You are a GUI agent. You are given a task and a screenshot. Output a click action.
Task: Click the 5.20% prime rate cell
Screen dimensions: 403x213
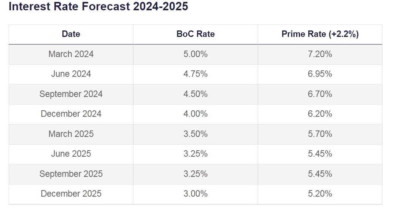pos(320,194)
